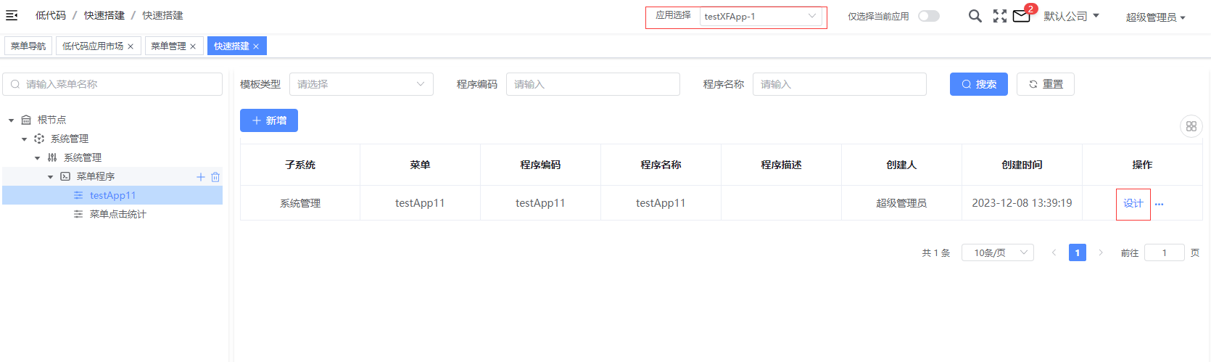This screenshot has width=1211, height=362.
Task: Open the 超级管理员 user menu
Action: point(1155,17)
